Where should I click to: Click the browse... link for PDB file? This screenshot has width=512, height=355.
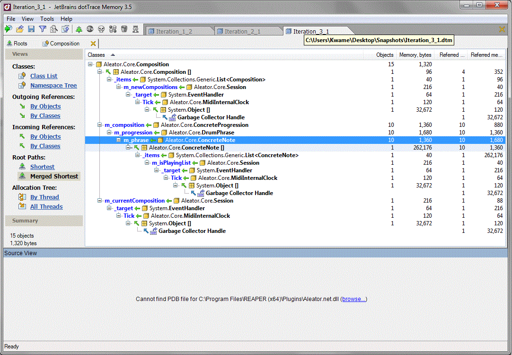[x=353, y=299]
